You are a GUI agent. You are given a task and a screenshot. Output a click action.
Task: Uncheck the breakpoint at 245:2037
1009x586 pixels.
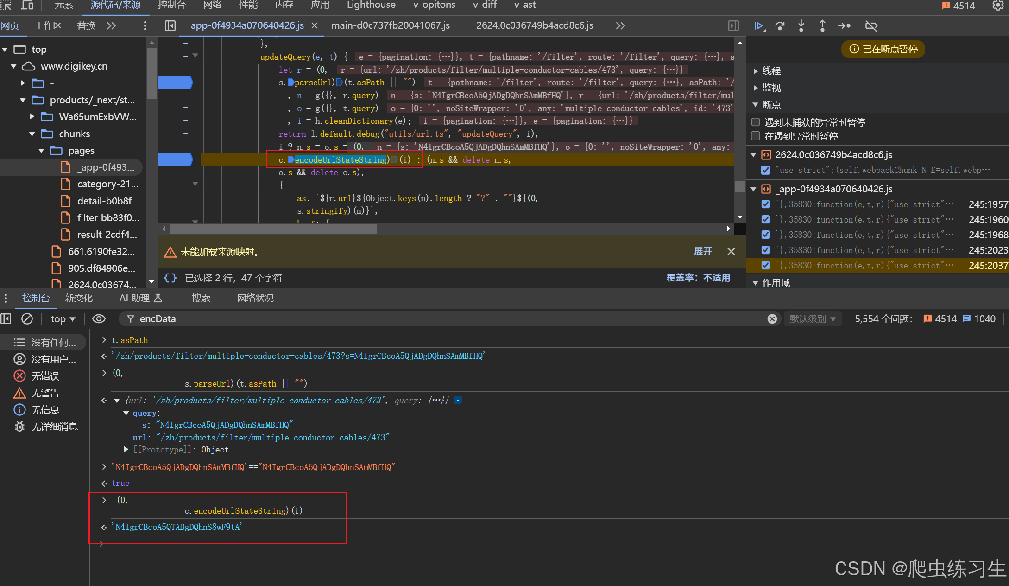tap(765, 265)
